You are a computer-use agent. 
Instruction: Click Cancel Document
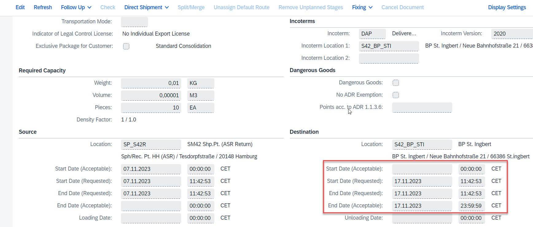(x=403, y=7)
